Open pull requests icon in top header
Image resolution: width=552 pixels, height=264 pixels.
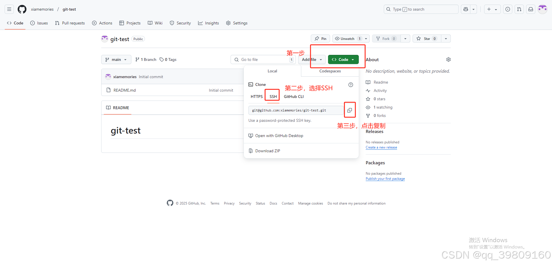tap(519, 9)
